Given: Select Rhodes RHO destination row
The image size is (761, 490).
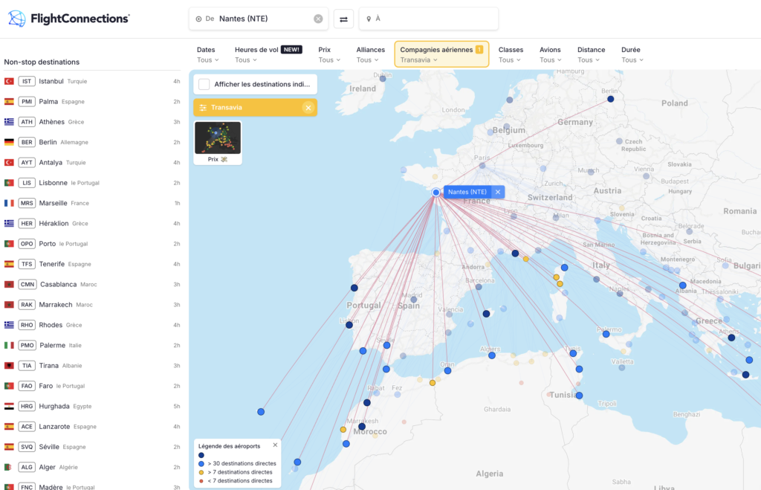Looking at the screenshot, I should tap(92, 325).
